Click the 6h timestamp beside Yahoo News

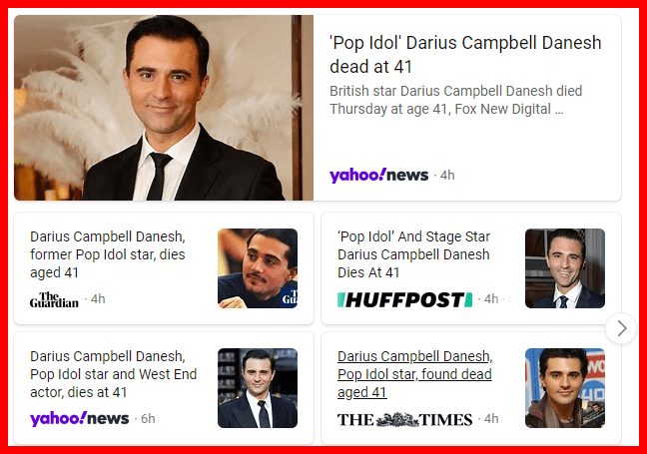148,418
